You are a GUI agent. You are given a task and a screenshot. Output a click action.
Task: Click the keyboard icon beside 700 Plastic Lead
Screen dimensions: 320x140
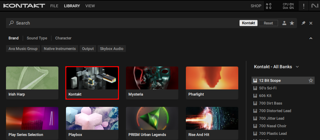pos(255,133)
